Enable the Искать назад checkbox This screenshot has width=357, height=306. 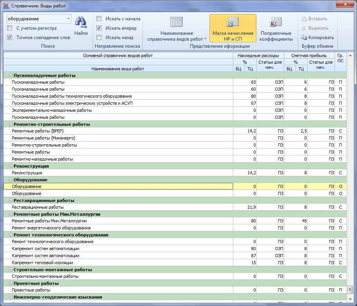click(x=99, y=38)
